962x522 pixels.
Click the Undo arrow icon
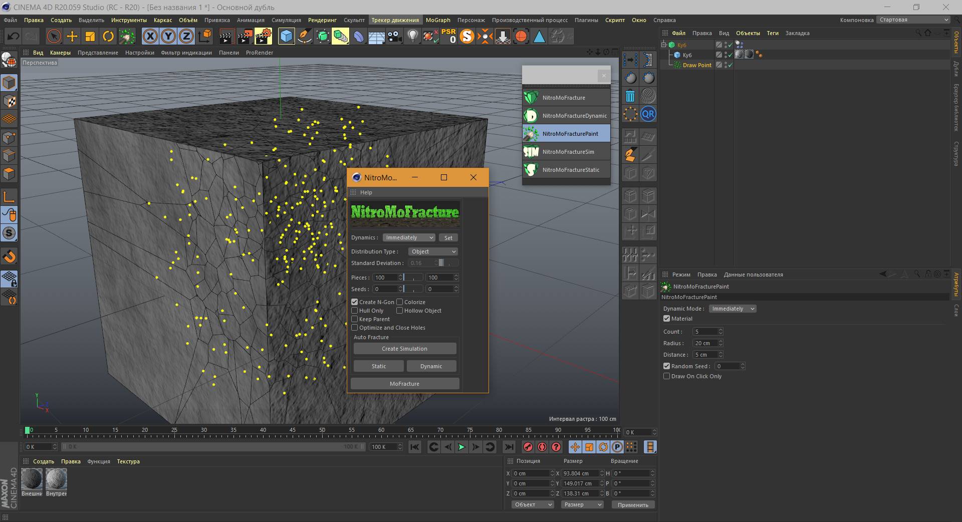tap(14, 36)
